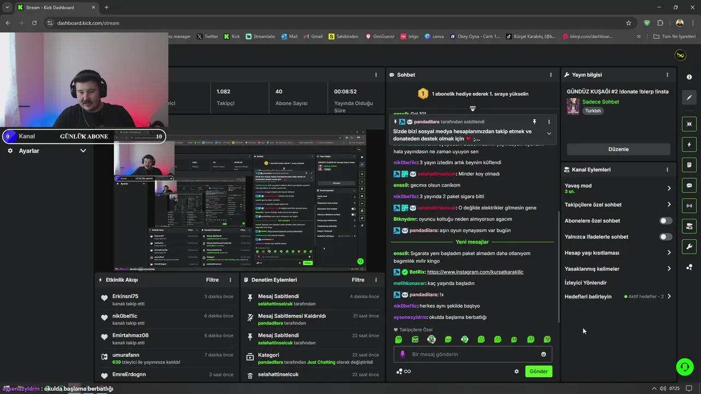The width and height of the screenshot is (701, 394).
Task: Open the Chrome tab search dropdown arrow
Action: [x=7, y=7]
